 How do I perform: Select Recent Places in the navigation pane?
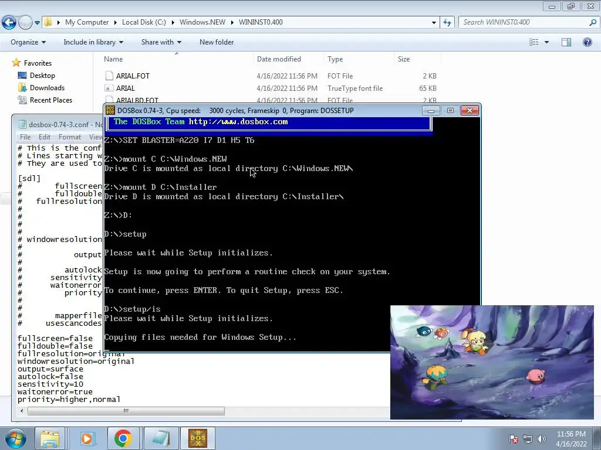51,100
